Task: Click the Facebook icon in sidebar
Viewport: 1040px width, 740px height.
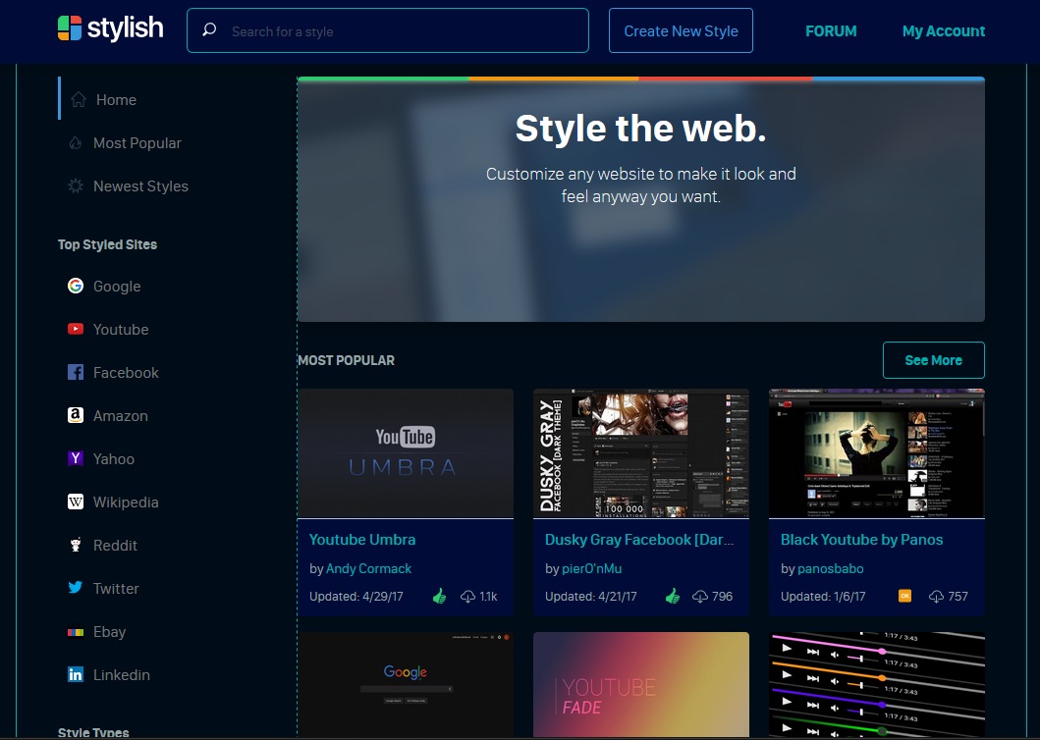Action: 76,372
